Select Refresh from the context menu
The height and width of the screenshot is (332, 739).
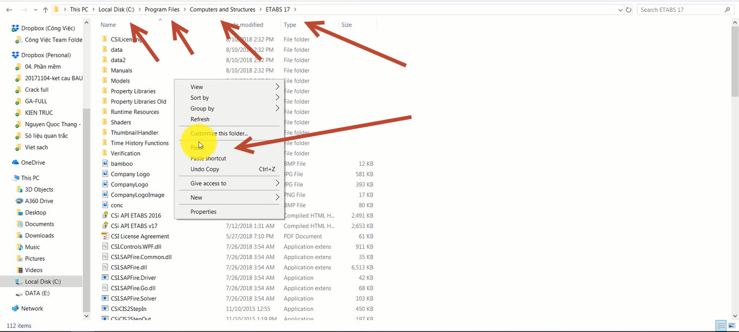[200, 119]
